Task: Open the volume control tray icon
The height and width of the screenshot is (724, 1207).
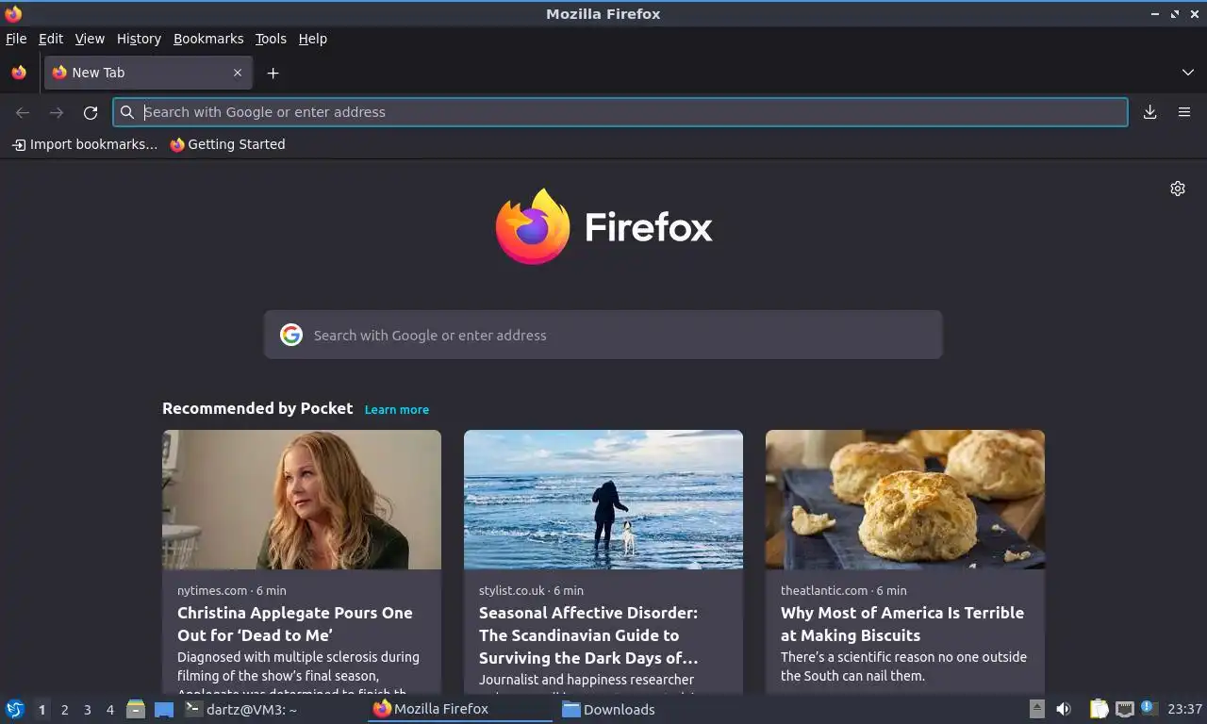Action: 1064,709
